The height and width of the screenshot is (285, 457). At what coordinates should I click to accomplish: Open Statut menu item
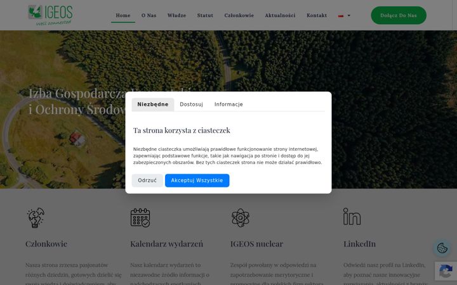pyautogui.click(x=205, y=15)
